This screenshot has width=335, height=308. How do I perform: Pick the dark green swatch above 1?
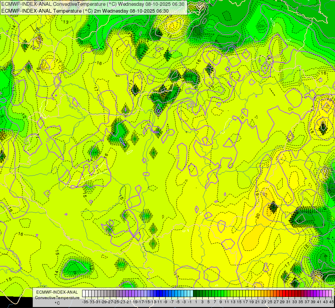point(195,293)
